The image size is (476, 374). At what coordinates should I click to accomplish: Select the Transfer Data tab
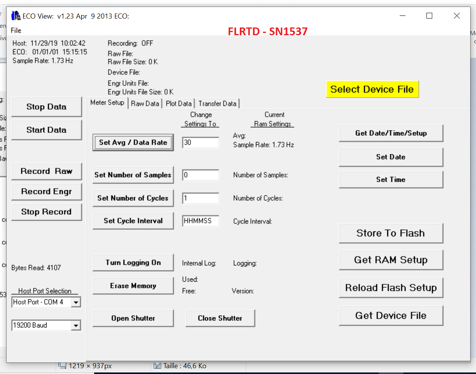tap(217, 104)
